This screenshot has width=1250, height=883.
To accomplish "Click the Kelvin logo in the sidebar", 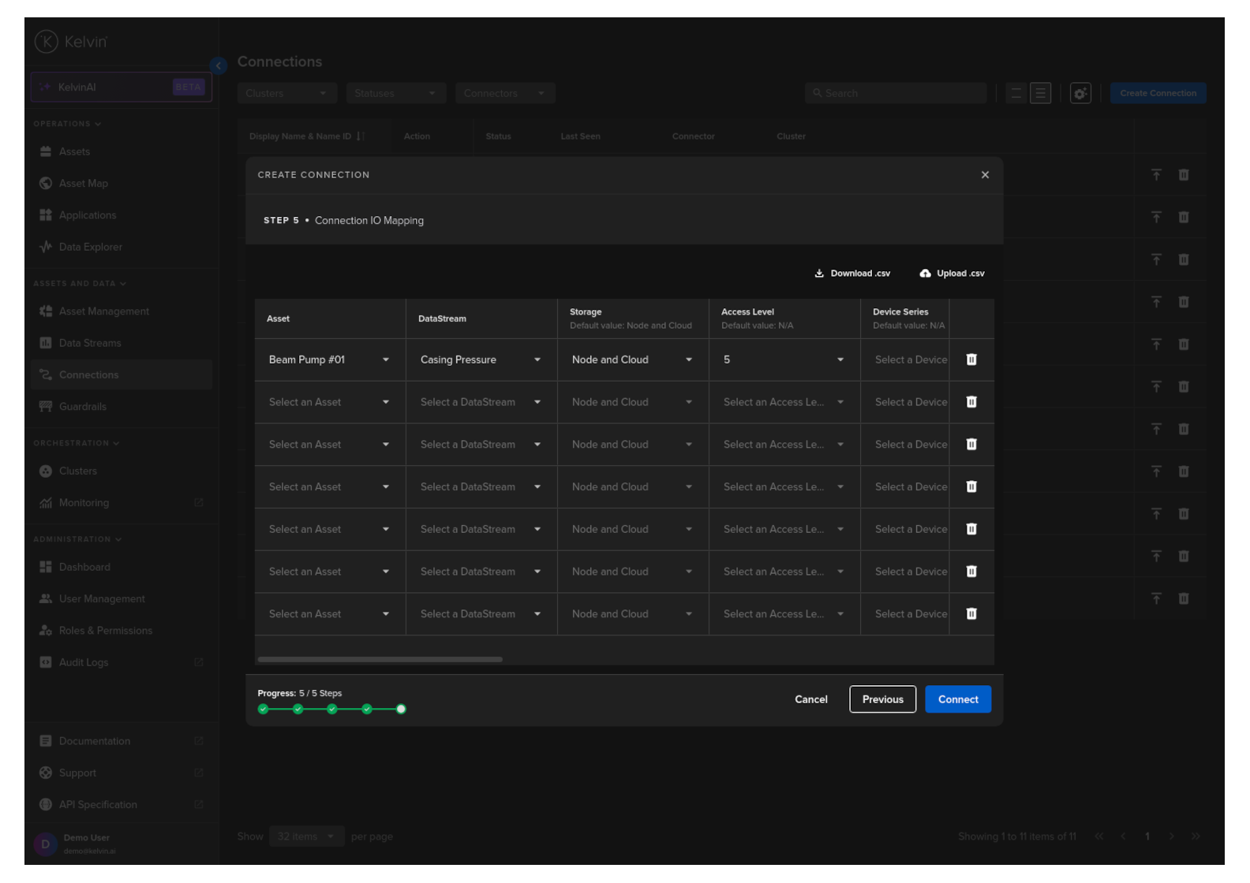I will pyautogui.click(x=47, y=42).
